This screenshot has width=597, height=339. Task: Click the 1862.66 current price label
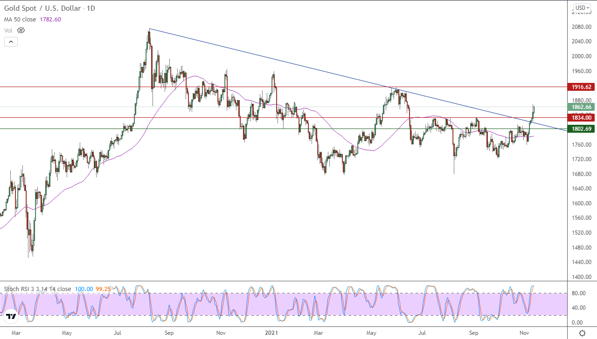[x=582, y=107]
